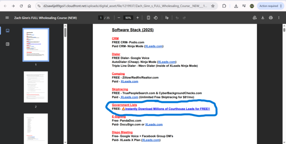286x144 pixels.
Task: Enable the draw annotation tool
Action: tap(166, 18)
